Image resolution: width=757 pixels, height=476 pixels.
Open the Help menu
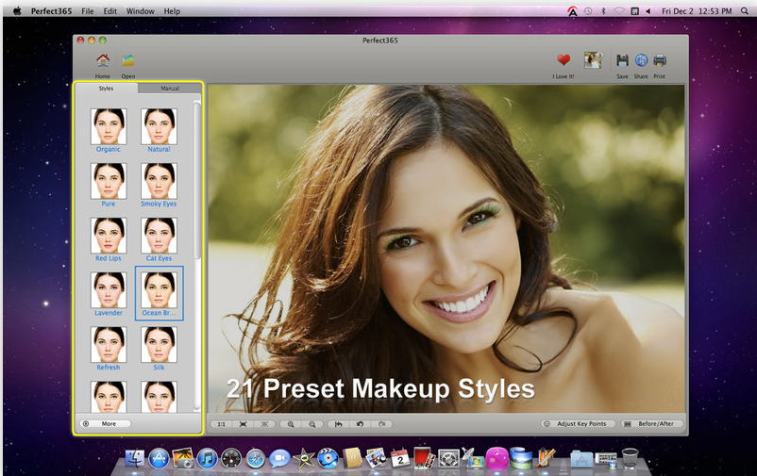click(x=172, y=11)
